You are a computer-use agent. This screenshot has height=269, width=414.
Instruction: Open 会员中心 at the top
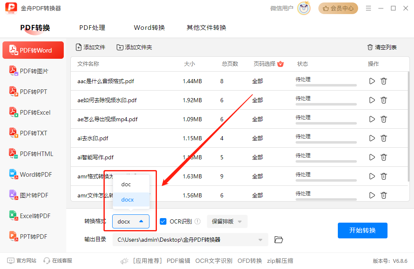338,8
